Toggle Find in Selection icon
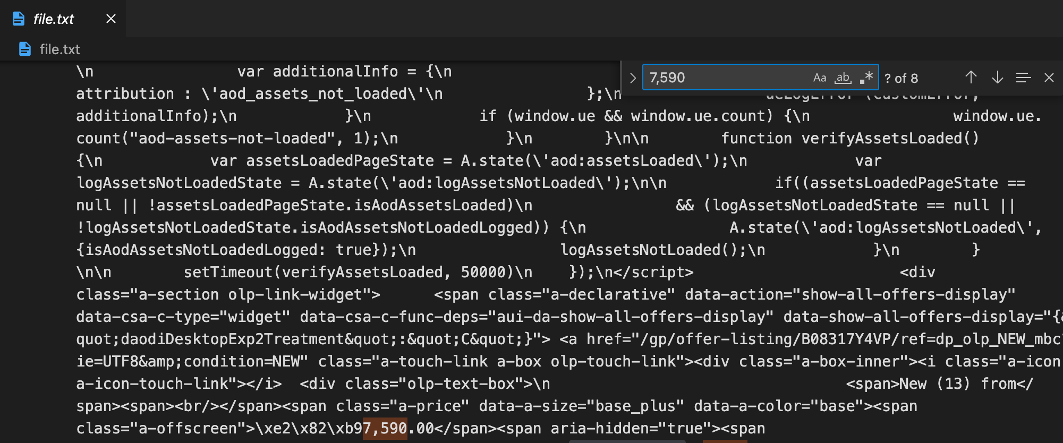 tap(1024, 78)
